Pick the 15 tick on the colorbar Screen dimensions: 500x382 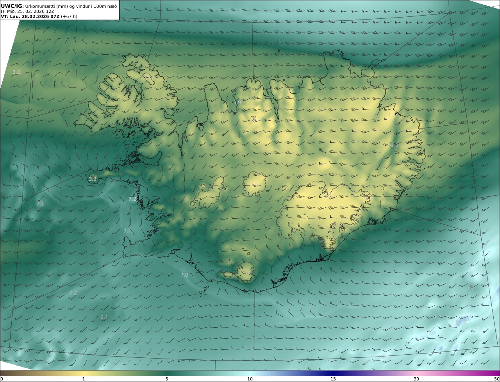pyautogui.click(x=333, y=379)
